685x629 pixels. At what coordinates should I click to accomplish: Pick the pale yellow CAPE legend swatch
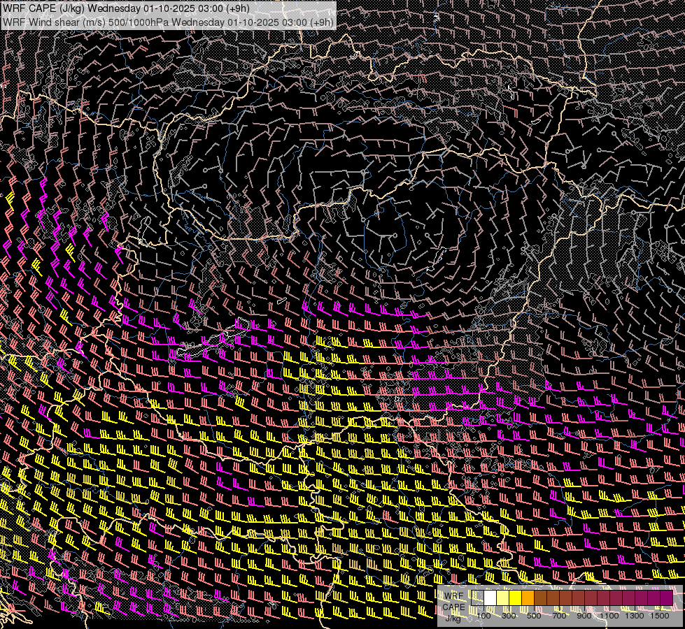pos(503,598)
